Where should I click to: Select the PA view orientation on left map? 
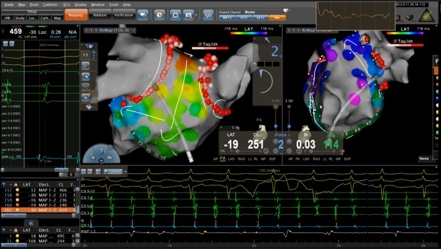click(x=222, y=159)
